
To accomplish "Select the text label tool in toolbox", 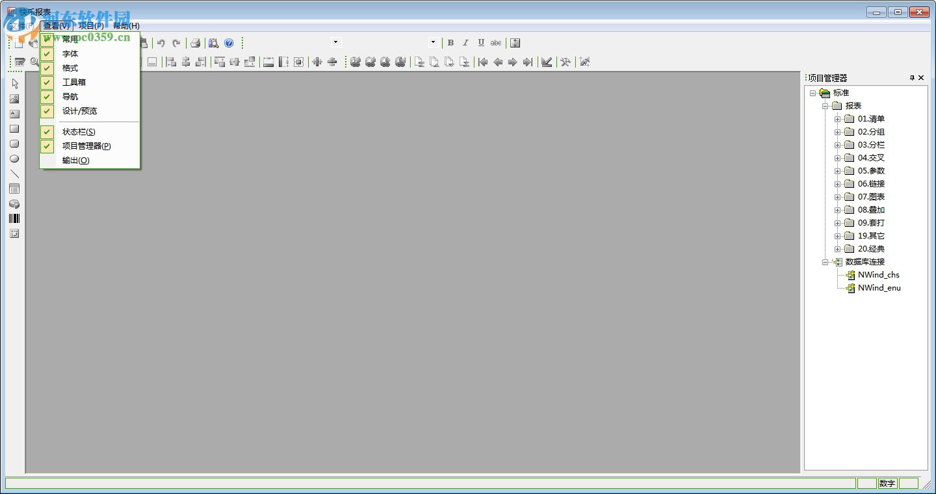I will click(14, 114).
